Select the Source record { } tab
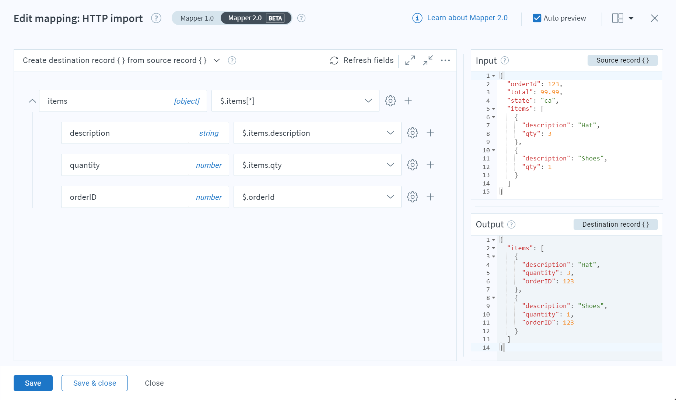This screenshot has height=400, width=676. [x=622, y=60]
